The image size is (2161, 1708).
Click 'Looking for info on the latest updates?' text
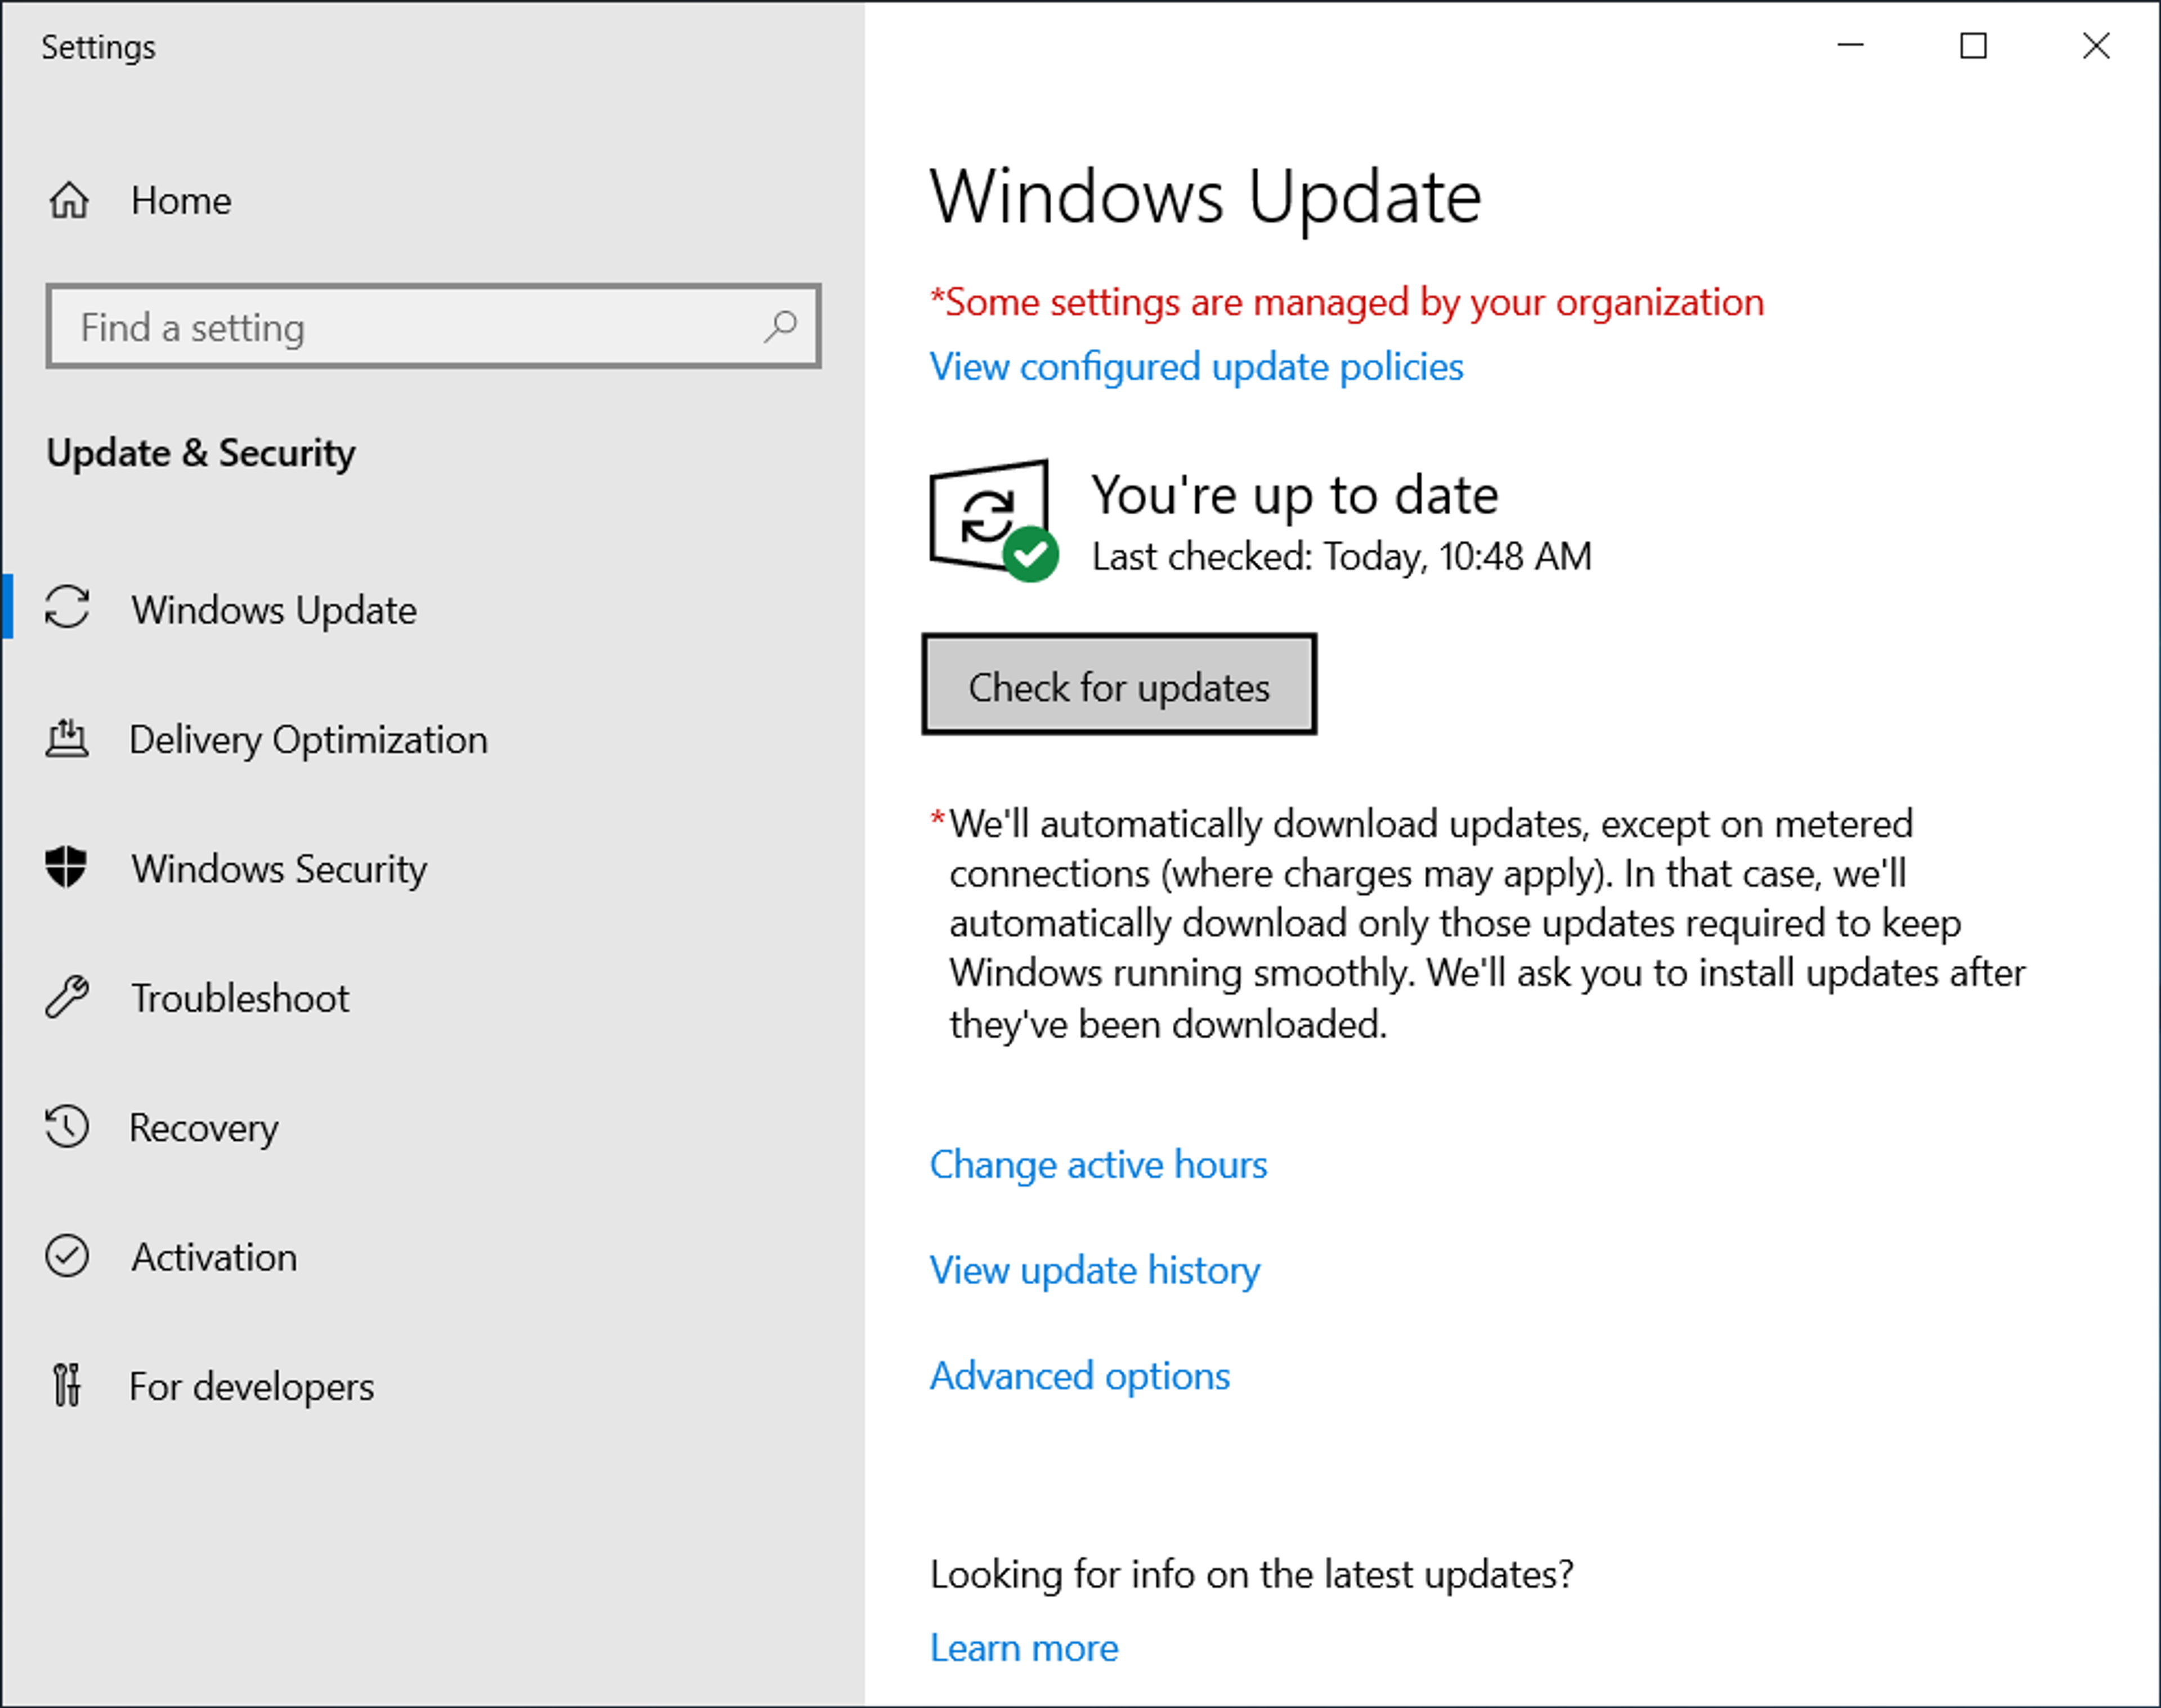(x=1252, y=1575)
